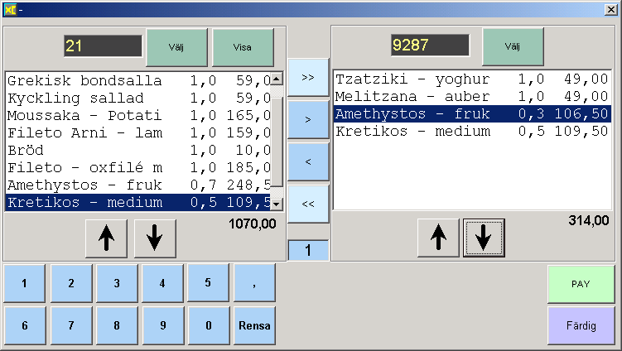Click the left list's down arrow button

[x=155, y=238]
